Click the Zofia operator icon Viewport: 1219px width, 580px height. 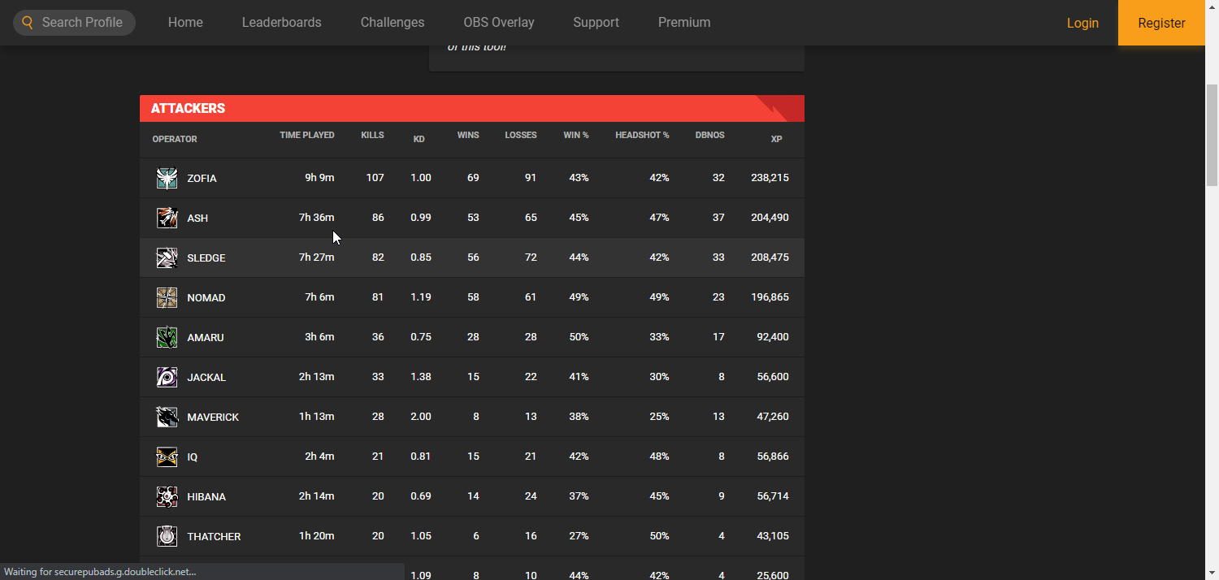click(167, 178)
